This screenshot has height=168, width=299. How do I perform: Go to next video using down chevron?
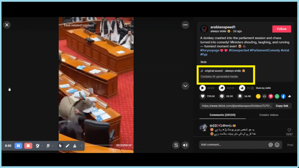[x=185, y=86]
